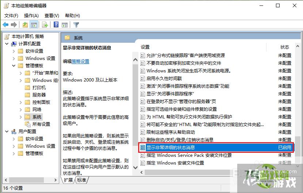Collapse 管理模板 under 计算机配置
Image resolution: width=303 pixels, height=193 pixels.
[14, 66]
